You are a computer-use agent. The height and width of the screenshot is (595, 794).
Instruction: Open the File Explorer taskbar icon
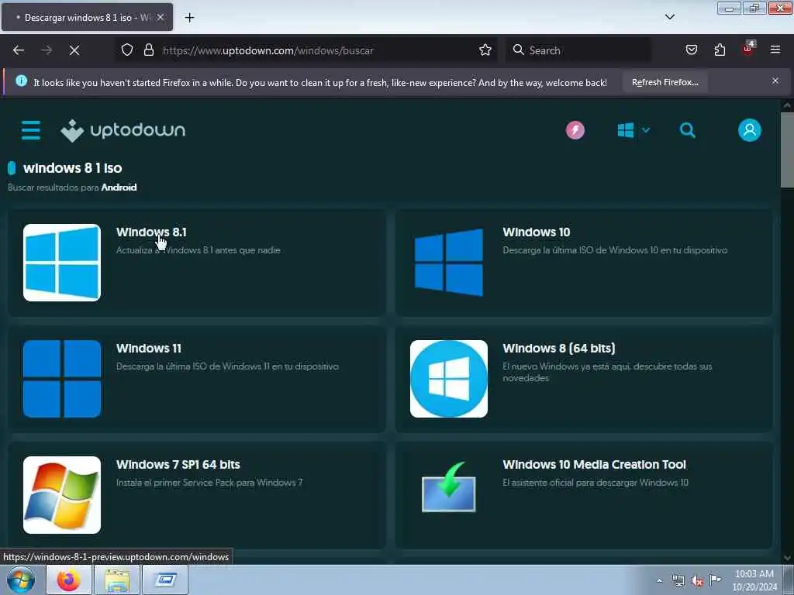point(117,580)
